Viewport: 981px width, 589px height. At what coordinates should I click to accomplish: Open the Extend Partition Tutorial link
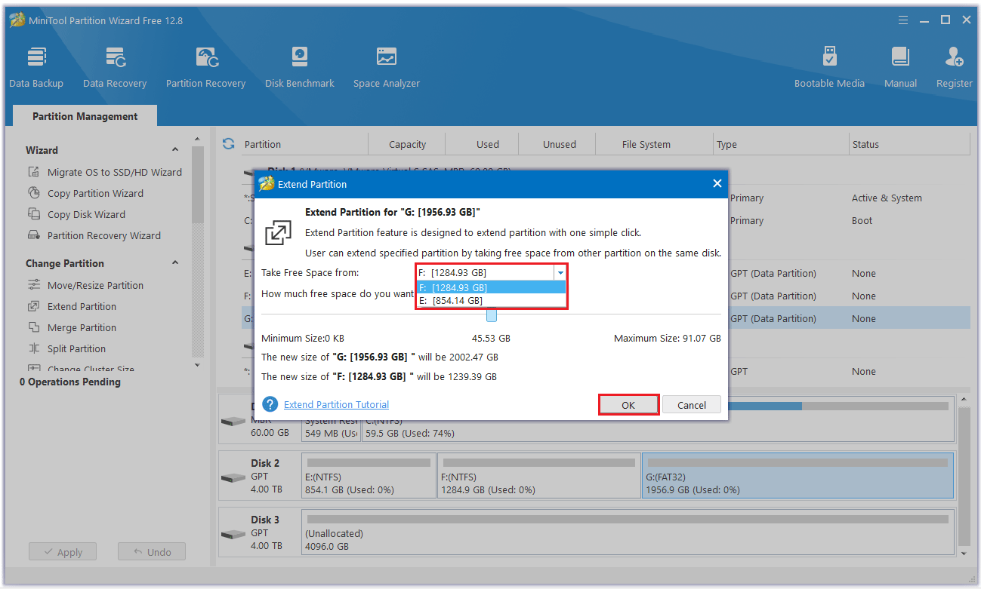click(336, 405)
